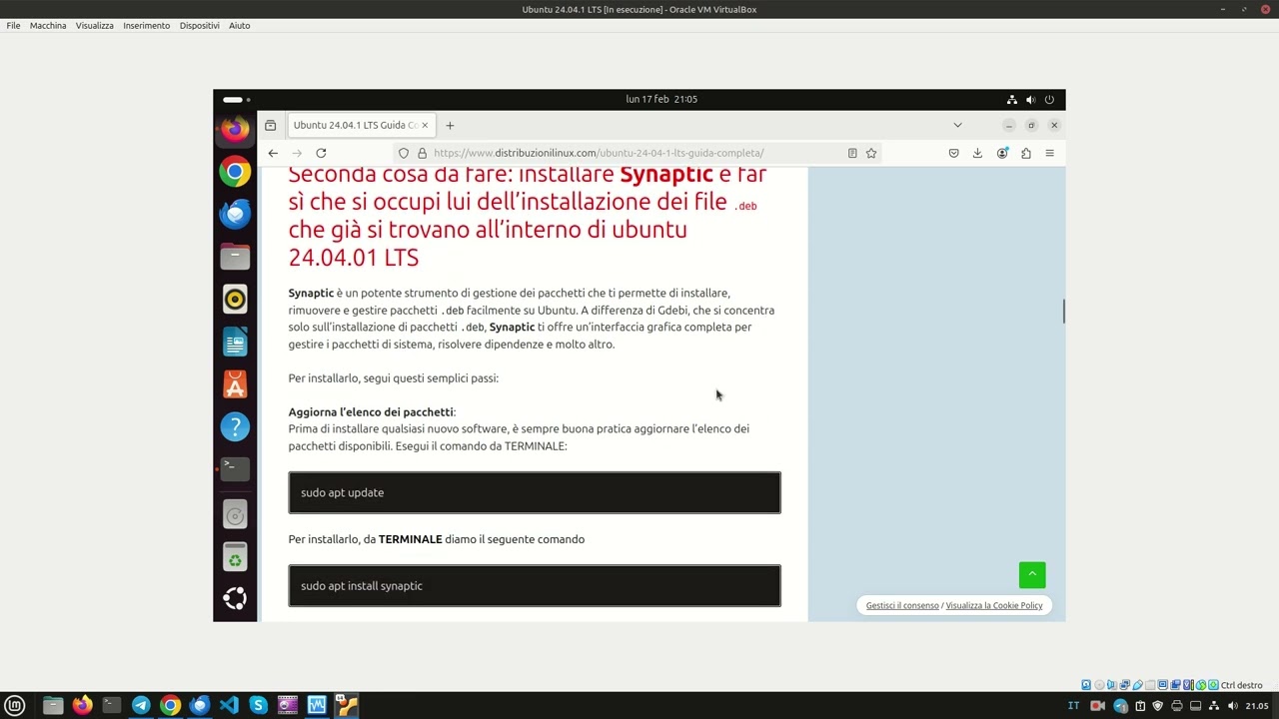Open the Pocket save icon in Firefox toolbar
This screenshot has width=1279, height=719.
[953, 153]
